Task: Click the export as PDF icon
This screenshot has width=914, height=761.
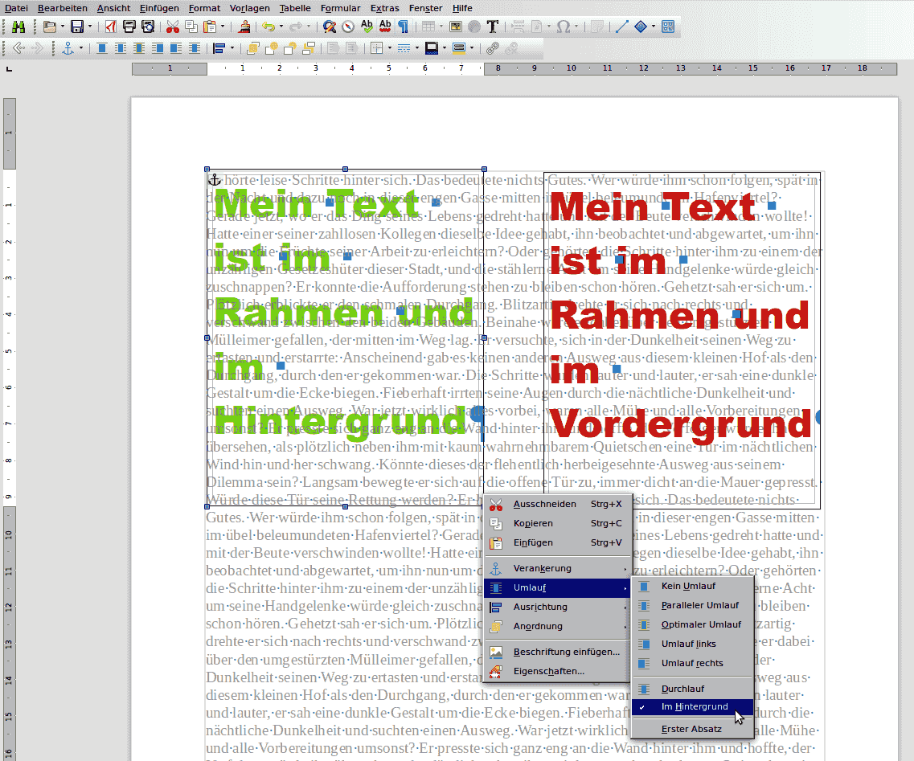Action: coord(112,27)
